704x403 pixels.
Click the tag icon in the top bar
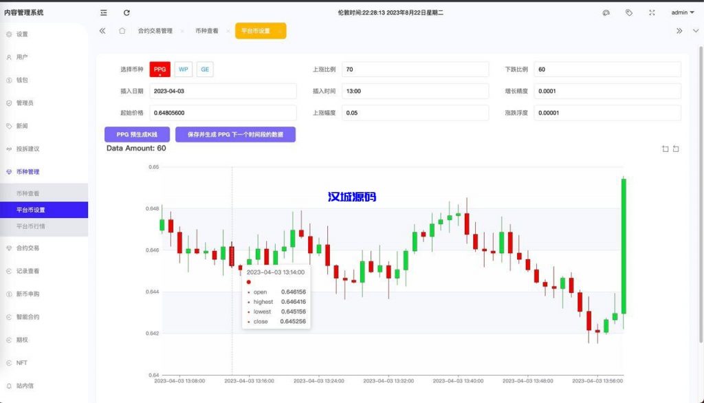pos(629,12)
